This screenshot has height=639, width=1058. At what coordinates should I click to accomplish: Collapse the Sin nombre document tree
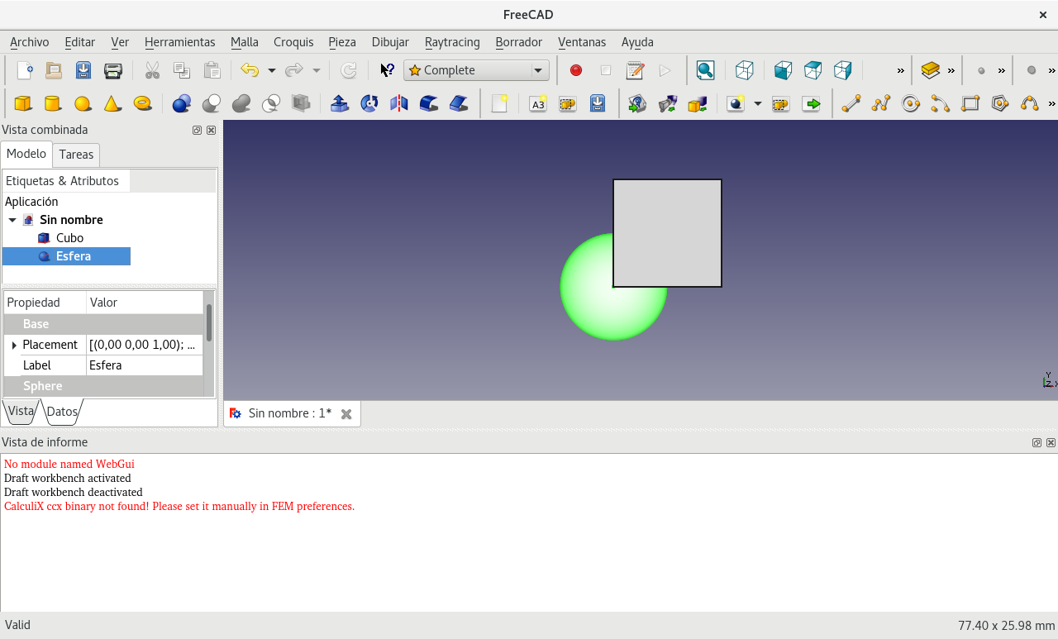pyautogui.click(x=12, y=220)
